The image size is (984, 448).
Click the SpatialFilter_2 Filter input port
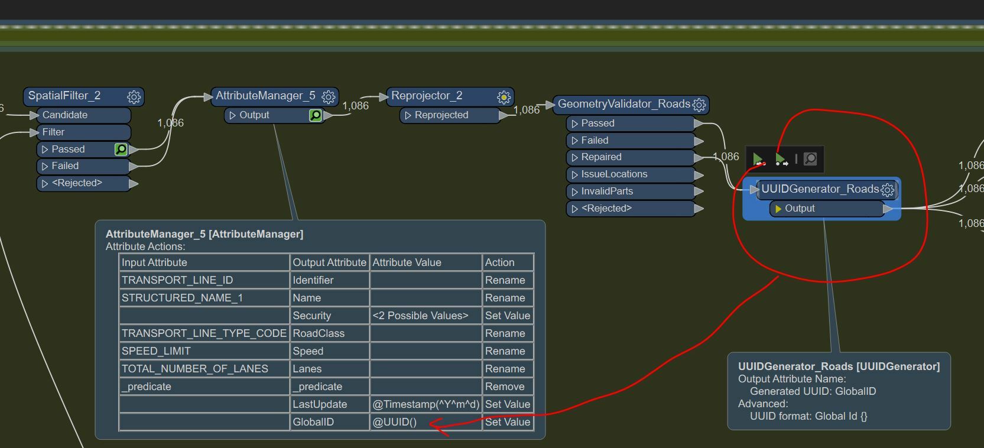(x=84, y=132)
